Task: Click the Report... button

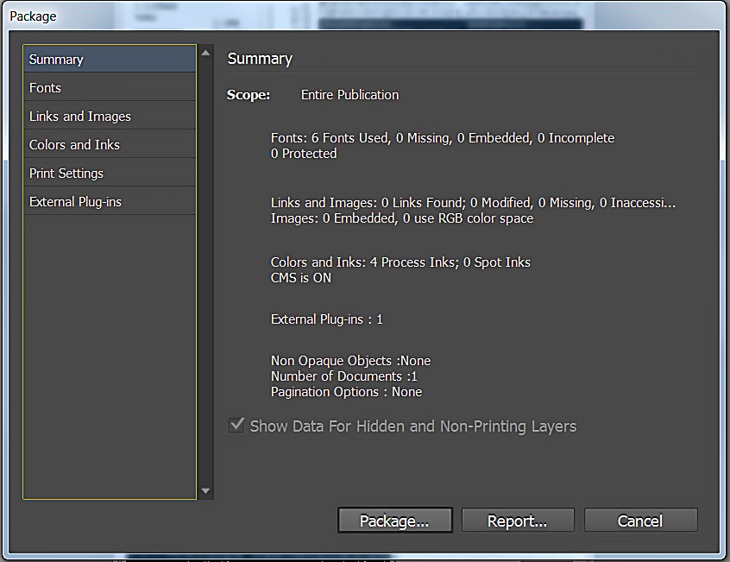Action: [x=518, y=520]
